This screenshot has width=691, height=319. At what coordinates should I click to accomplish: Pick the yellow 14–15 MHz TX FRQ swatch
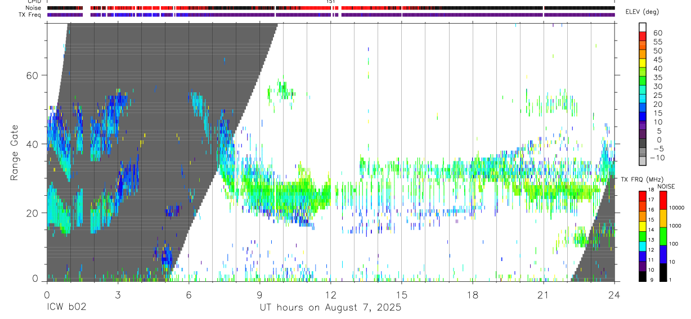[643, 226]
